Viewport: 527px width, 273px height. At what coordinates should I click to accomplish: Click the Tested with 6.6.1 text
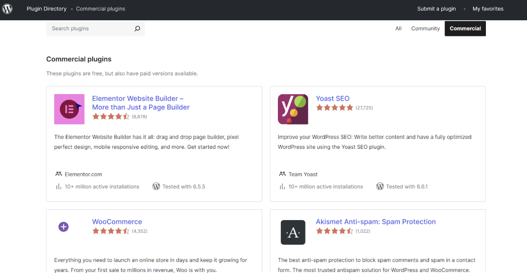407,187
